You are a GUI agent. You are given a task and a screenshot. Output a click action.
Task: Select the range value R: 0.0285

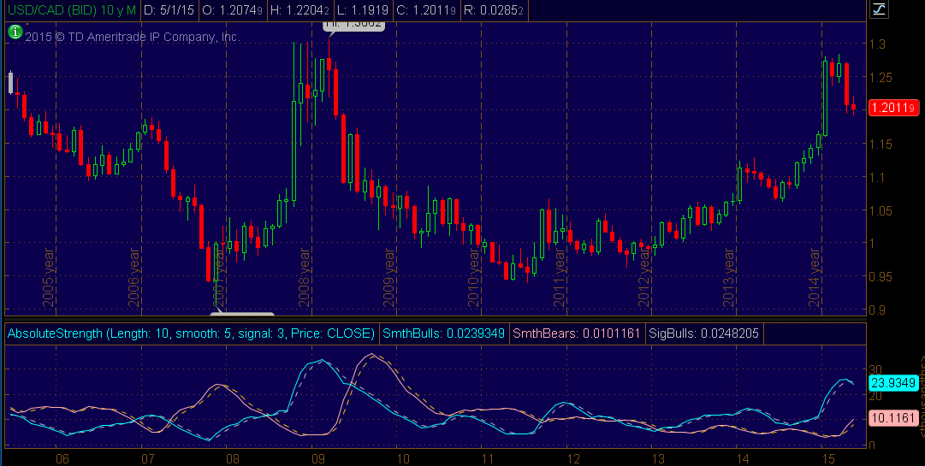coord(494,10)
